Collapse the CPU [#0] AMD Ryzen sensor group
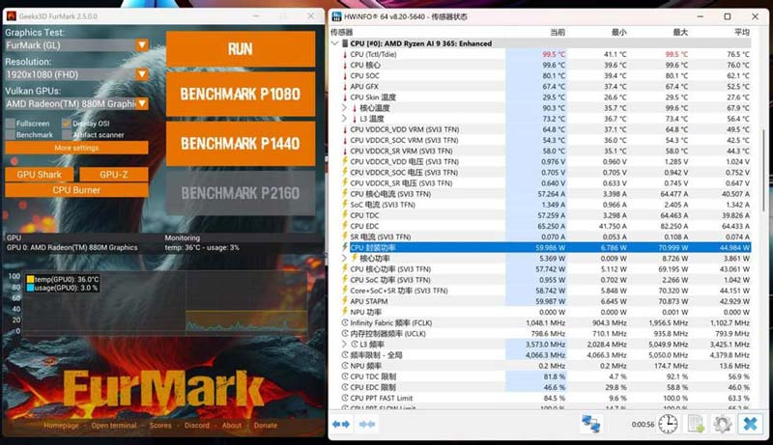The image size is (773, 445). tap(334, 43)
